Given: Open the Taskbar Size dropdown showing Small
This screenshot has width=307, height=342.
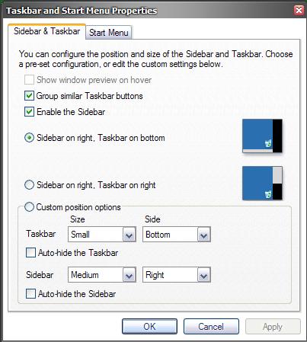Looking at the screenshot, I should click(102, 235).
